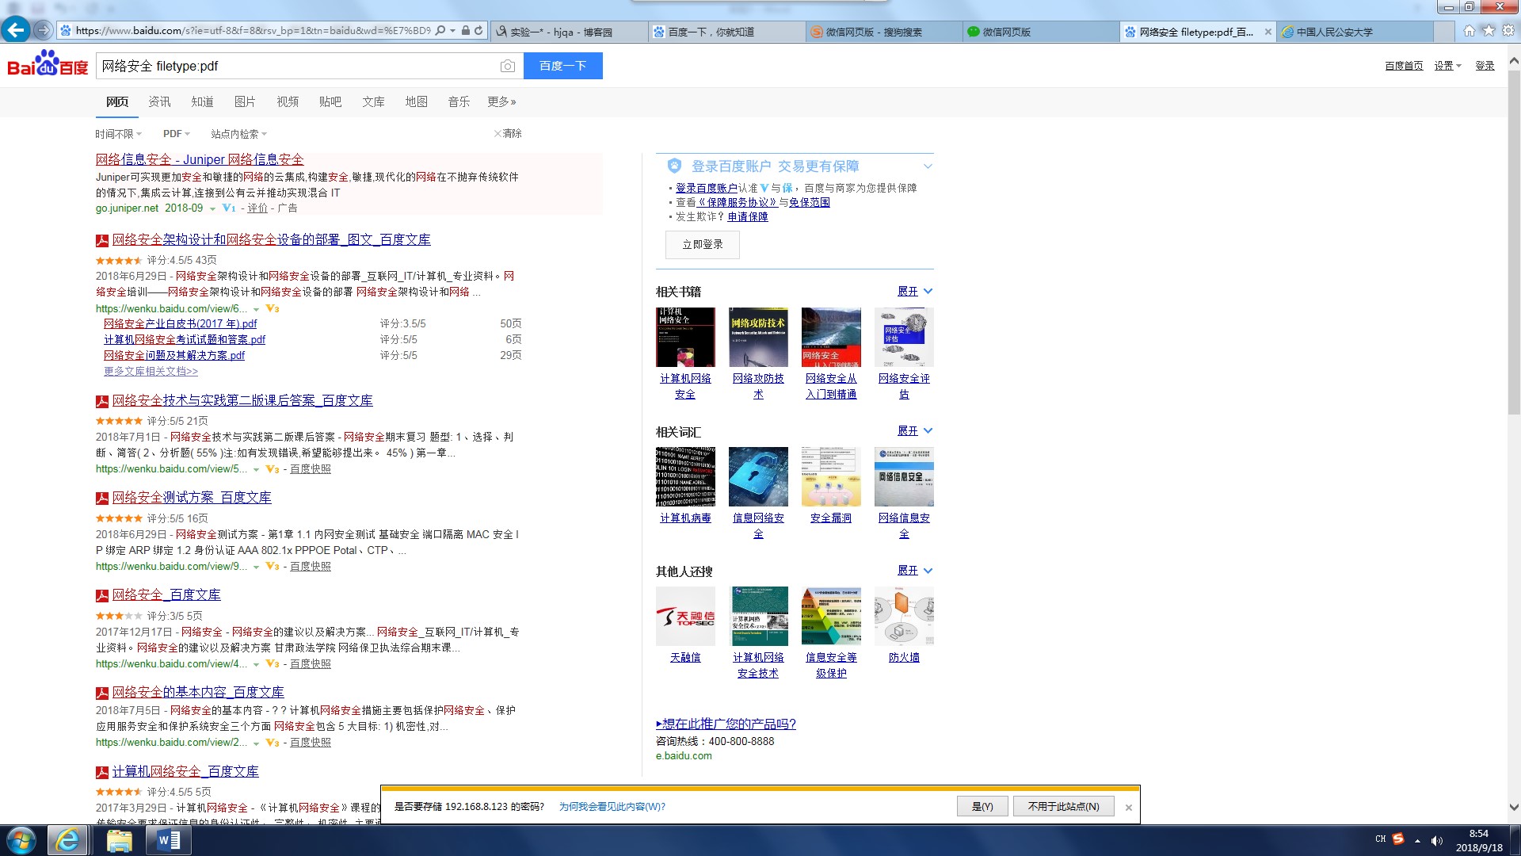This screenshot has width=1521, height=856.
Task: Click the volume speaker tray icon
Action: click(1436, 841)
